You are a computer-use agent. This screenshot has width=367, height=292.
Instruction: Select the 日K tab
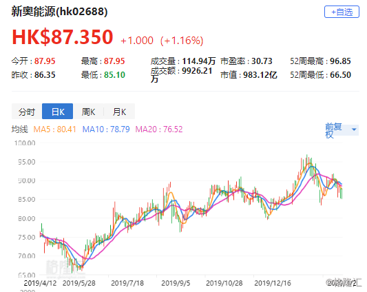[58, 112]
